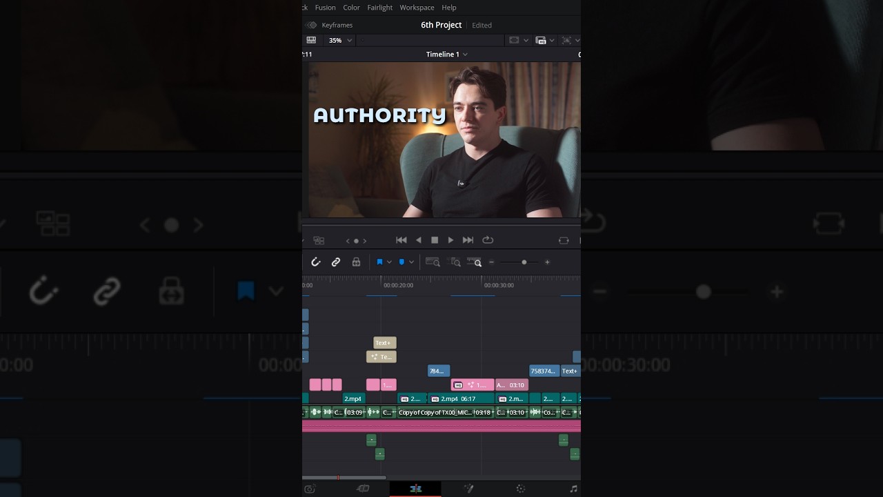
Task: Open the Workspace menu
Action: (417, 8)
